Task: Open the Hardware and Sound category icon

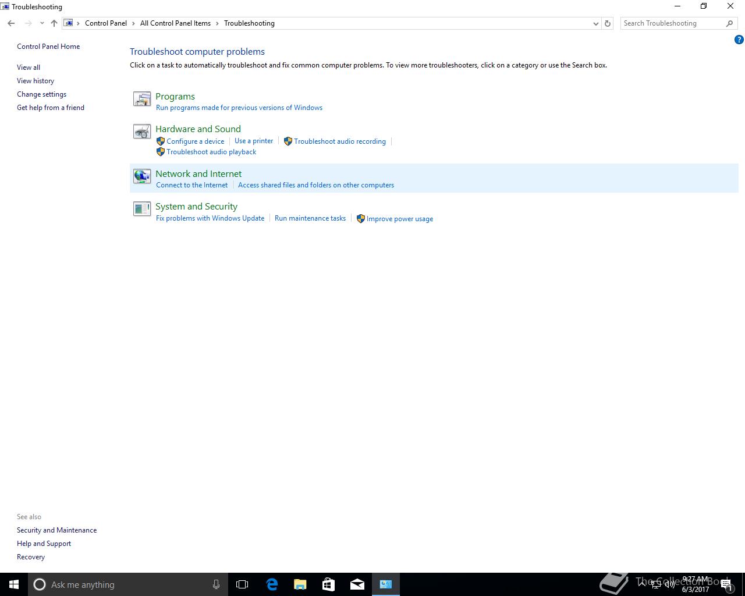Action: [x=142, y=132]
